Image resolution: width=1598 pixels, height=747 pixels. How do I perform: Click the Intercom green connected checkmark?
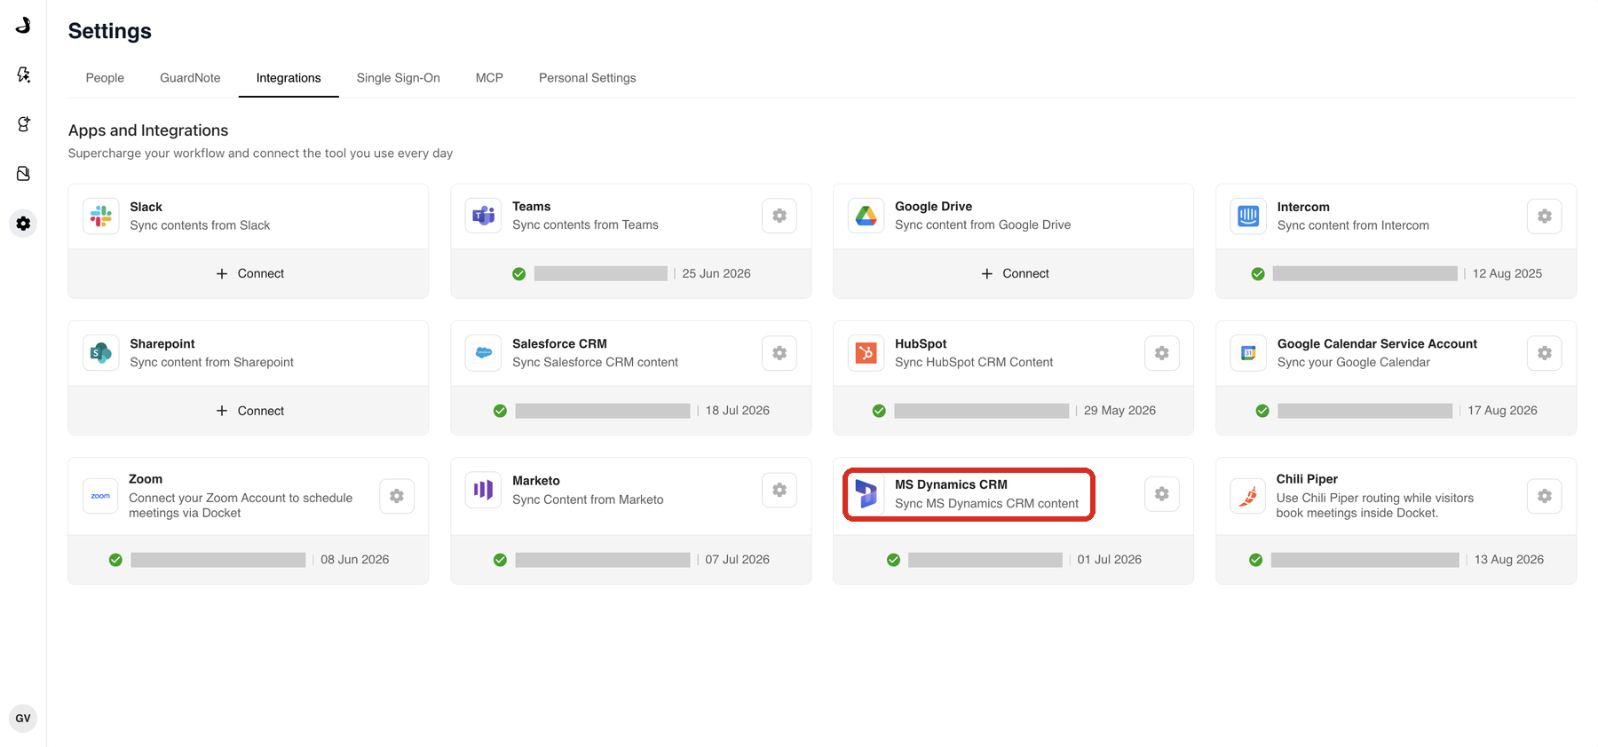tap(1258, 274)
